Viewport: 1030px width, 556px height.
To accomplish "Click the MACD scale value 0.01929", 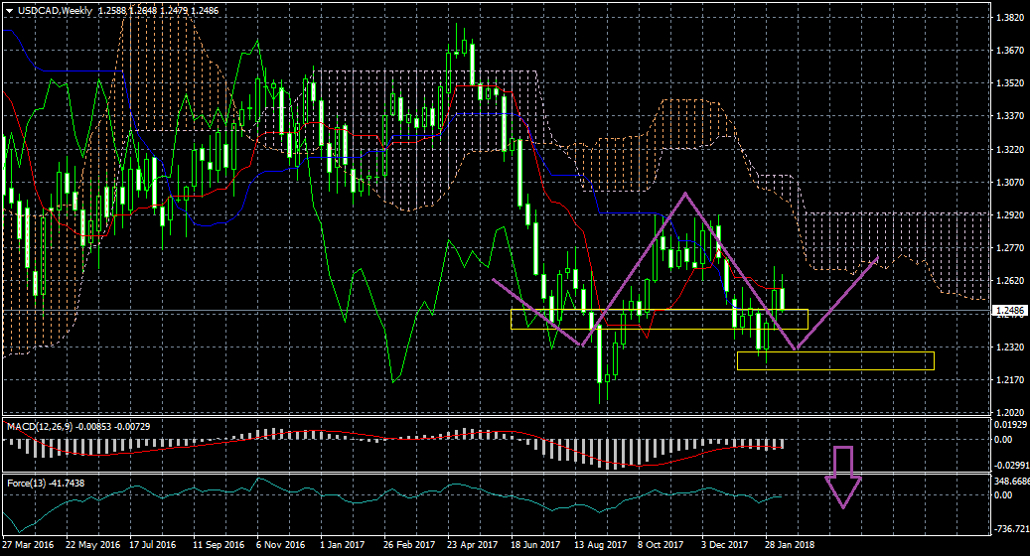I will tap(1011, 424).
